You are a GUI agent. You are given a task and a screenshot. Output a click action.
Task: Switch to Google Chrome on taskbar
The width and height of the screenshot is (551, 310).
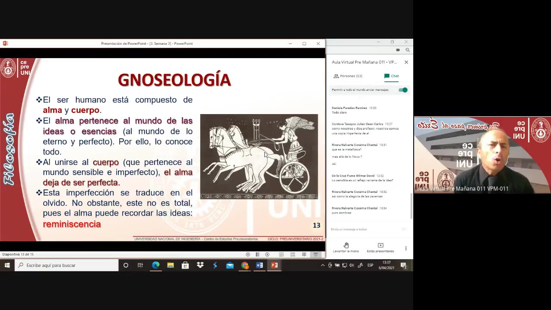[x=245, y=265]
